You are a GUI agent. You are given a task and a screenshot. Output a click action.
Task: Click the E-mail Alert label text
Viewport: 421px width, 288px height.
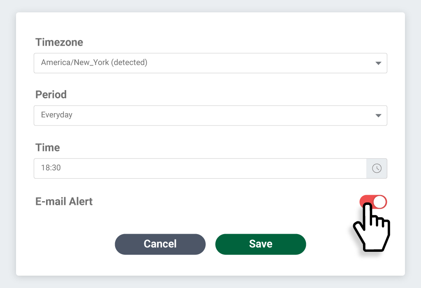click(64, 202)
